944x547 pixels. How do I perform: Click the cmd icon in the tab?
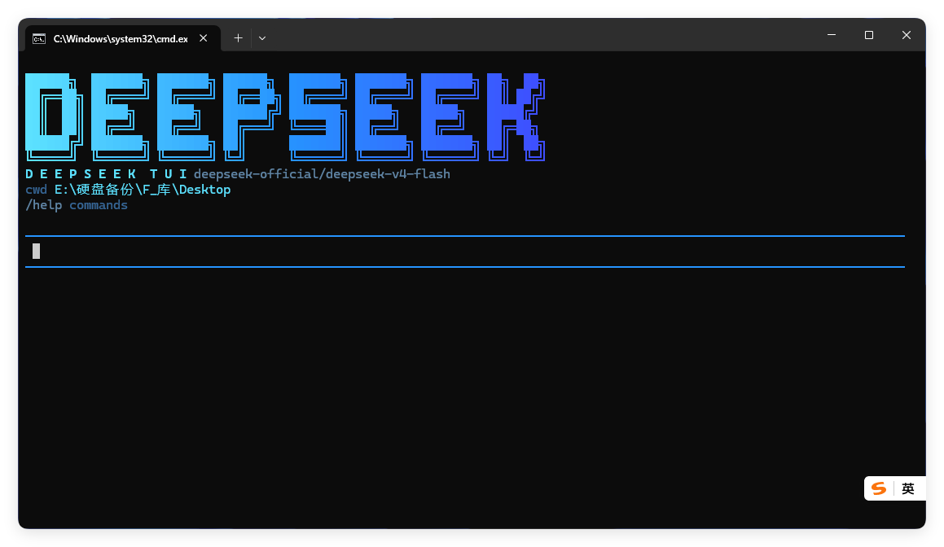click(x=39, y=39)
